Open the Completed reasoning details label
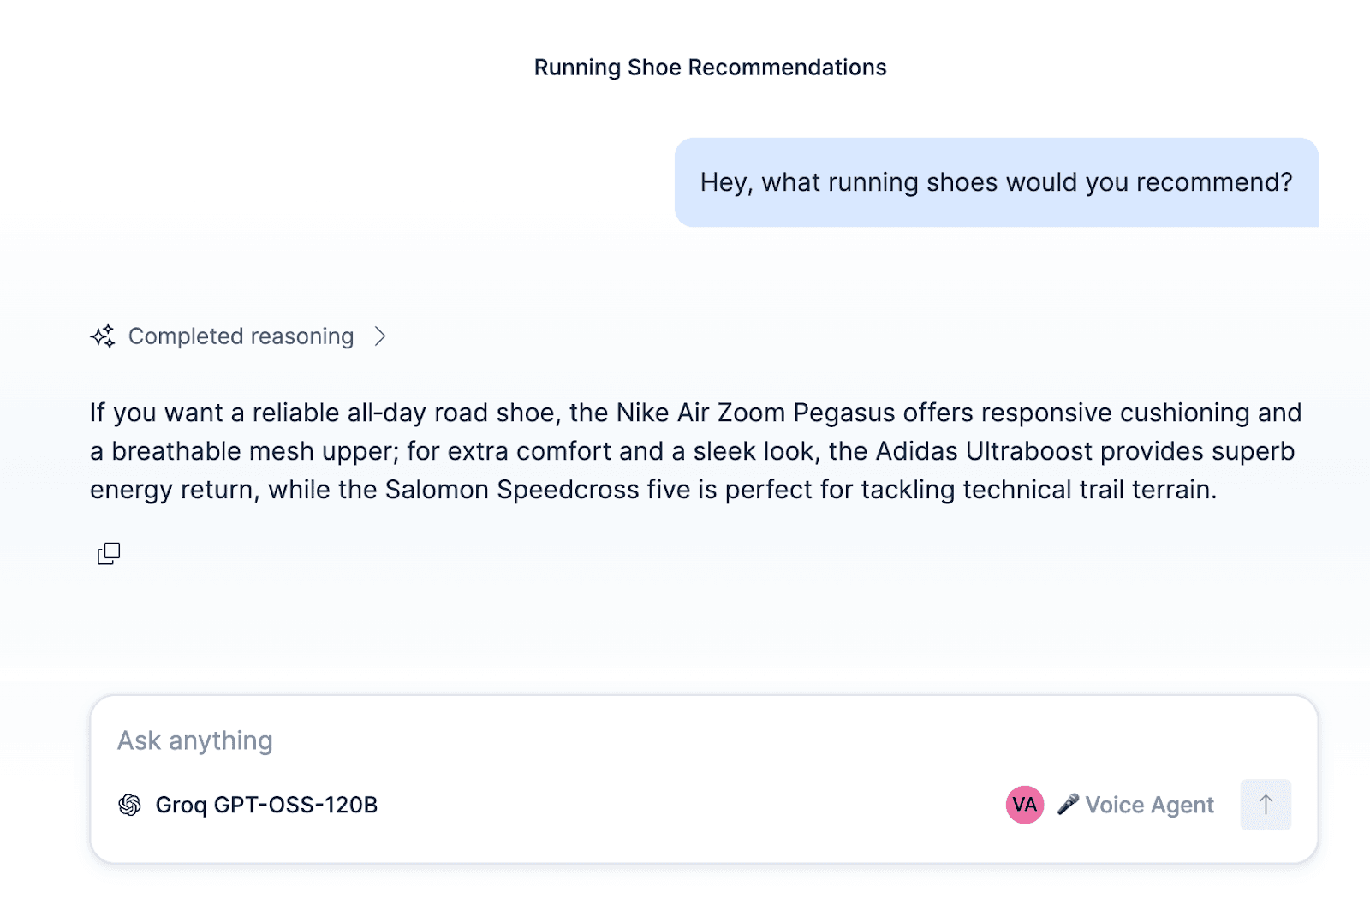 pos(241,336)
